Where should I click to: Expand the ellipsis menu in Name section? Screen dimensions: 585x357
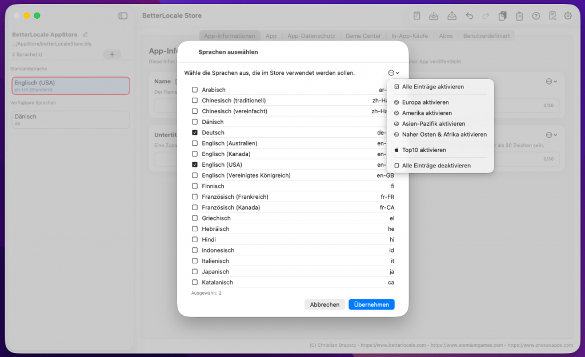point(551,82)
